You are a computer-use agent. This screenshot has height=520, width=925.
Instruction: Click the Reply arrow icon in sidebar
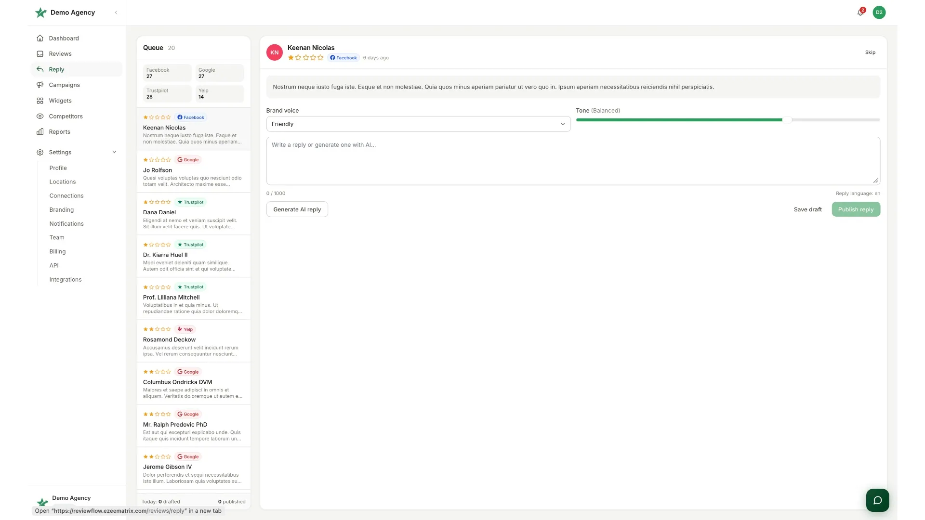[x=40, y=69]
